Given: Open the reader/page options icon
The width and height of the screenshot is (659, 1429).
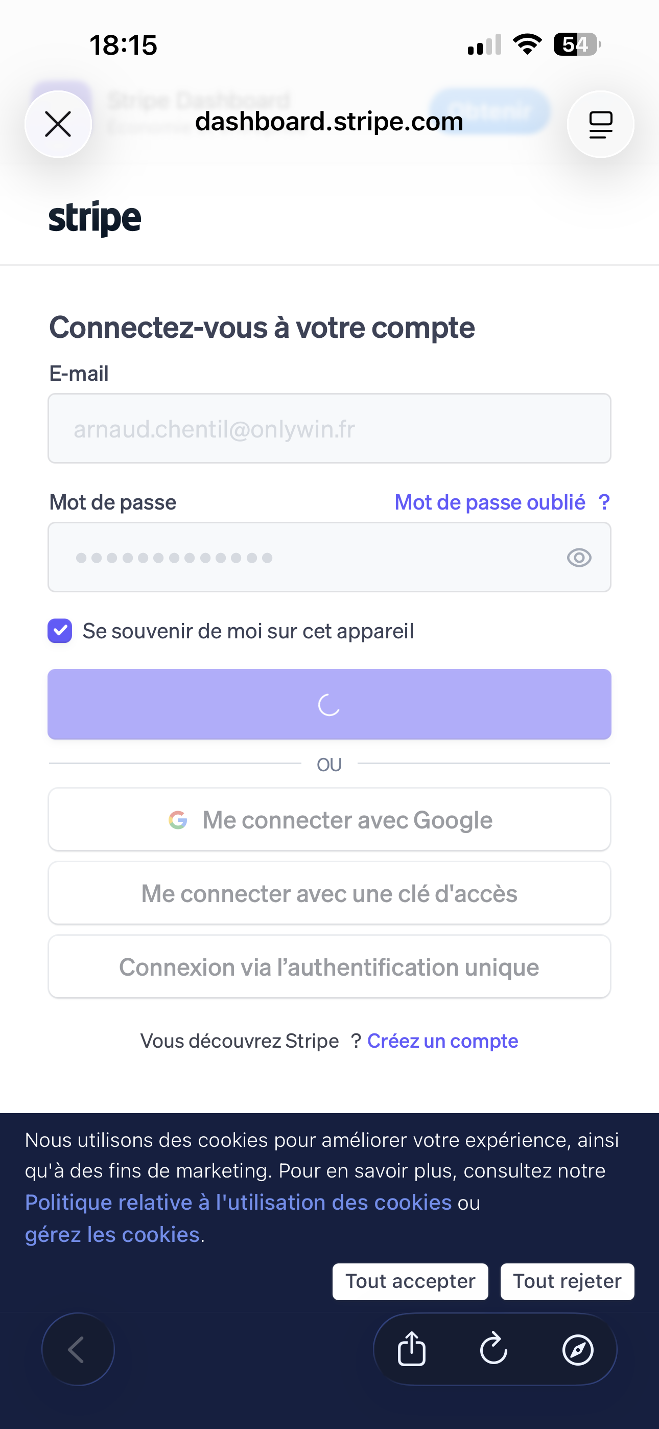Looking at the screenshot, I should click(x=600, y=124).
